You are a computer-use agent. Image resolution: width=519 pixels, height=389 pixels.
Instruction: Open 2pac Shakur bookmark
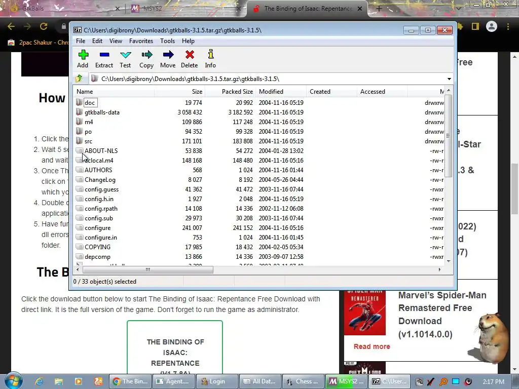(38, 43)
